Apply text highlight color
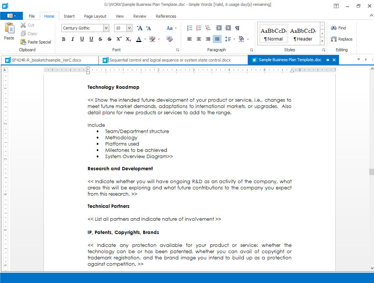 tap(152, 39)
